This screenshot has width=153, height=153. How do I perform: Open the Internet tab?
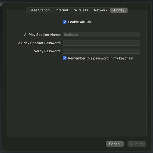(62, 10)
